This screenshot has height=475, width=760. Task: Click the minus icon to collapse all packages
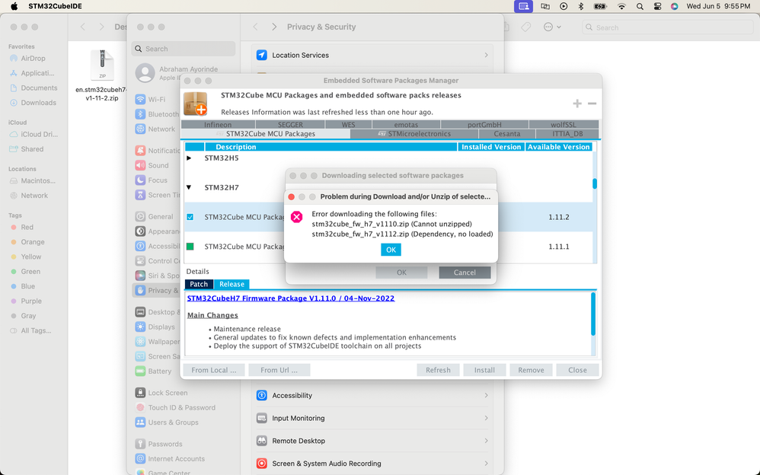click(592, 104)
